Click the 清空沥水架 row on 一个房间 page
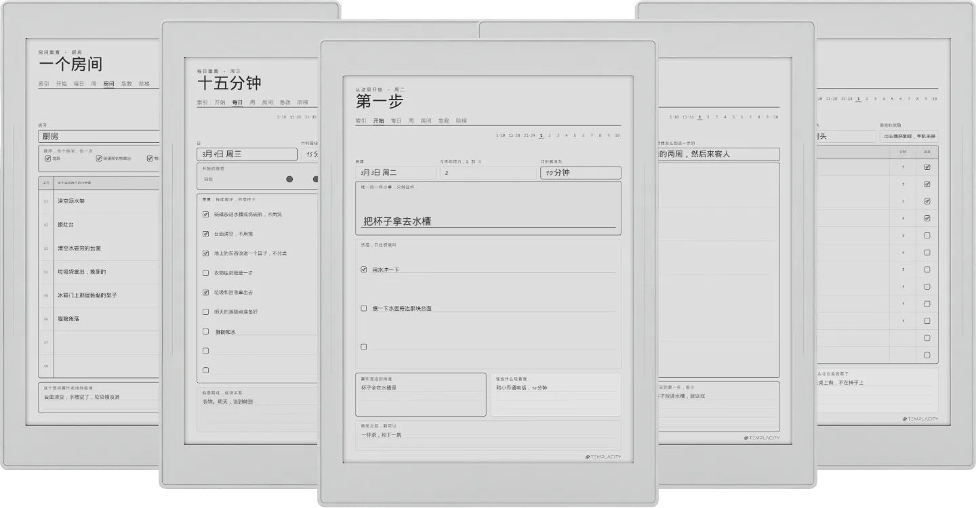This screenshot has height=508, width=976. [x=99, y=201]
